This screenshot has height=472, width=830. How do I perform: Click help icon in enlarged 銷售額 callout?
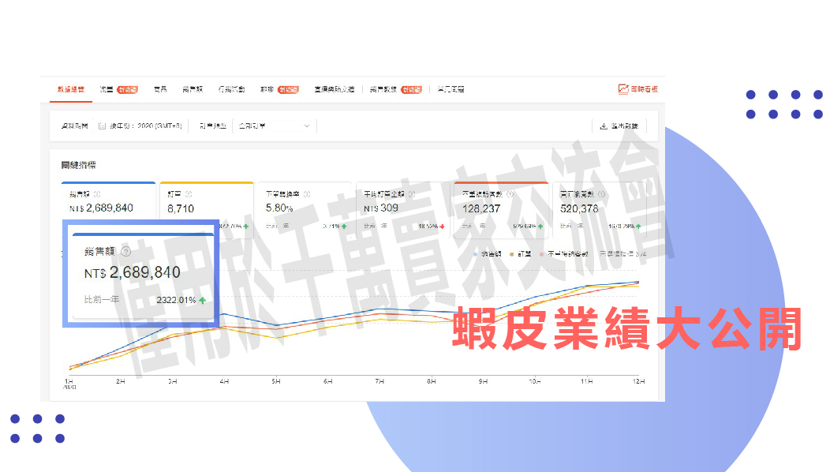[x=125, y=252]
